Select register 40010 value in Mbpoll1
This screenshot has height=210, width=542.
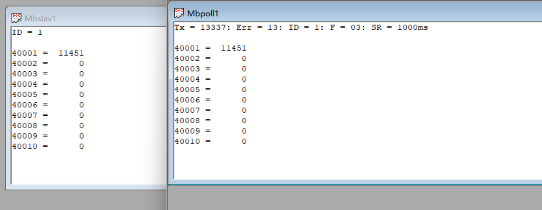point(244,142)
